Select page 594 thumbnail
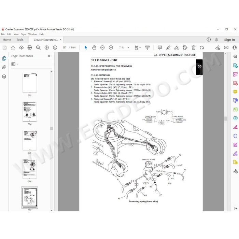This screenshot has height=239, width=239. pos(30,111)
